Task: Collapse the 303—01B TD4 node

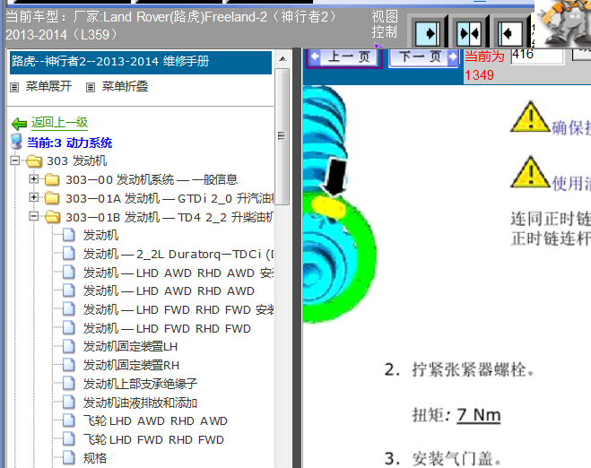Action: pos(33,216)
